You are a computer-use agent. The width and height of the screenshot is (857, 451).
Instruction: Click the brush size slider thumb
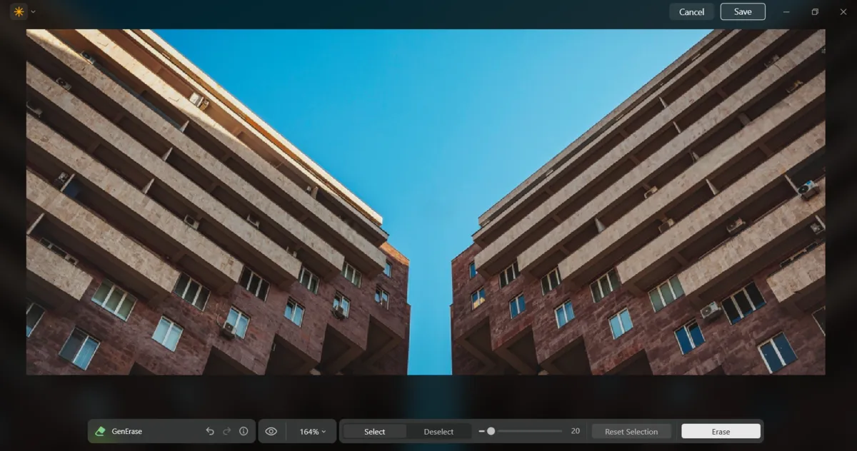coord(493,431)
